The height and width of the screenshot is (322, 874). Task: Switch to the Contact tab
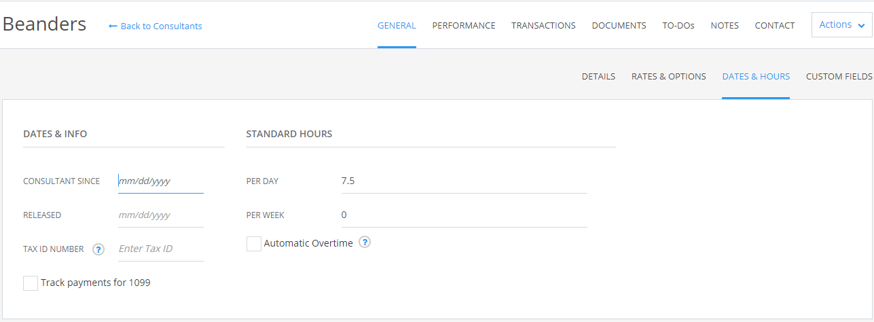pos(775,26)
